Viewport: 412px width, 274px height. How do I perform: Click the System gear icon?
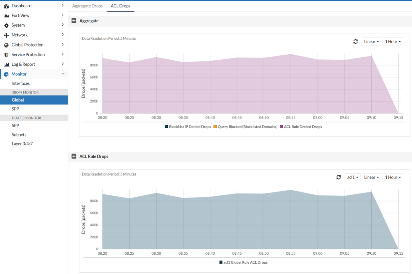point(6,25)
